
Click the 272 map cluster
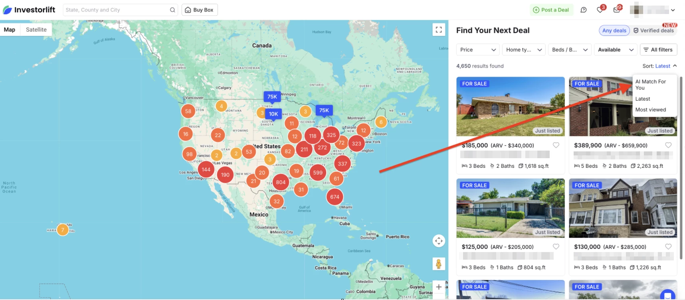tap(323, 147)
